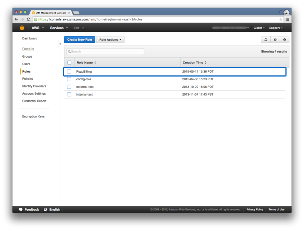Image resolution: width=304 pixels, height=230 pixels.
Task: Click the IAM Management Console tab
Action: click(x=51, y=13)
